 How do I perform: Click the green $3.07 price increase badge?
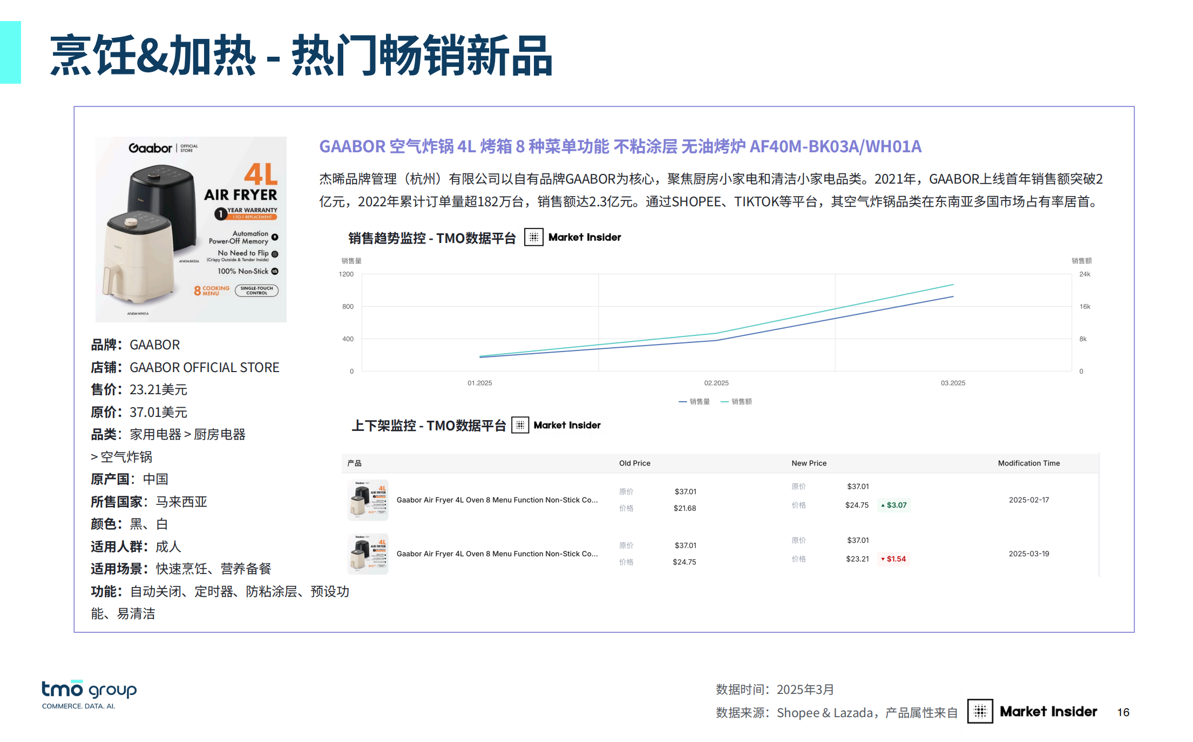click(894, 505)
